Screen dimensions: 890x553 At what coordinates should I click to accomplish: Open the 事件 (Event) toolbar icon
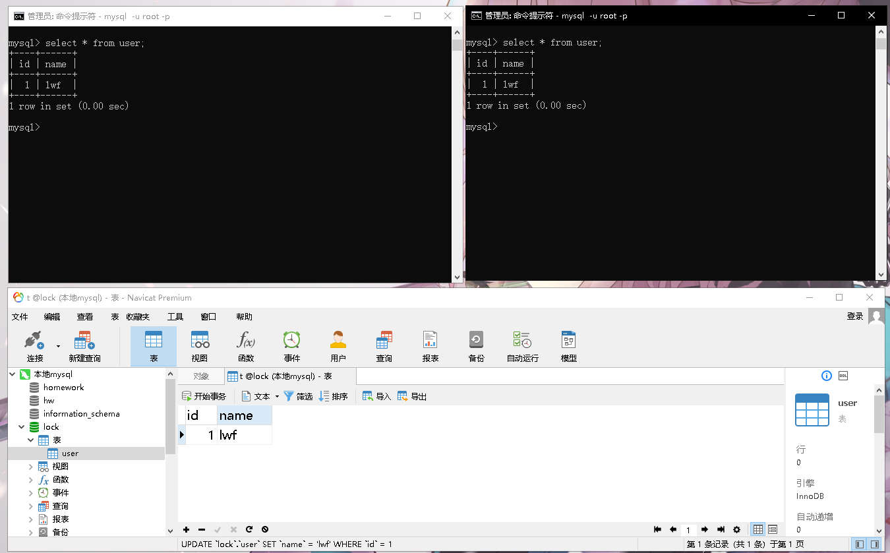click(292, 346)
